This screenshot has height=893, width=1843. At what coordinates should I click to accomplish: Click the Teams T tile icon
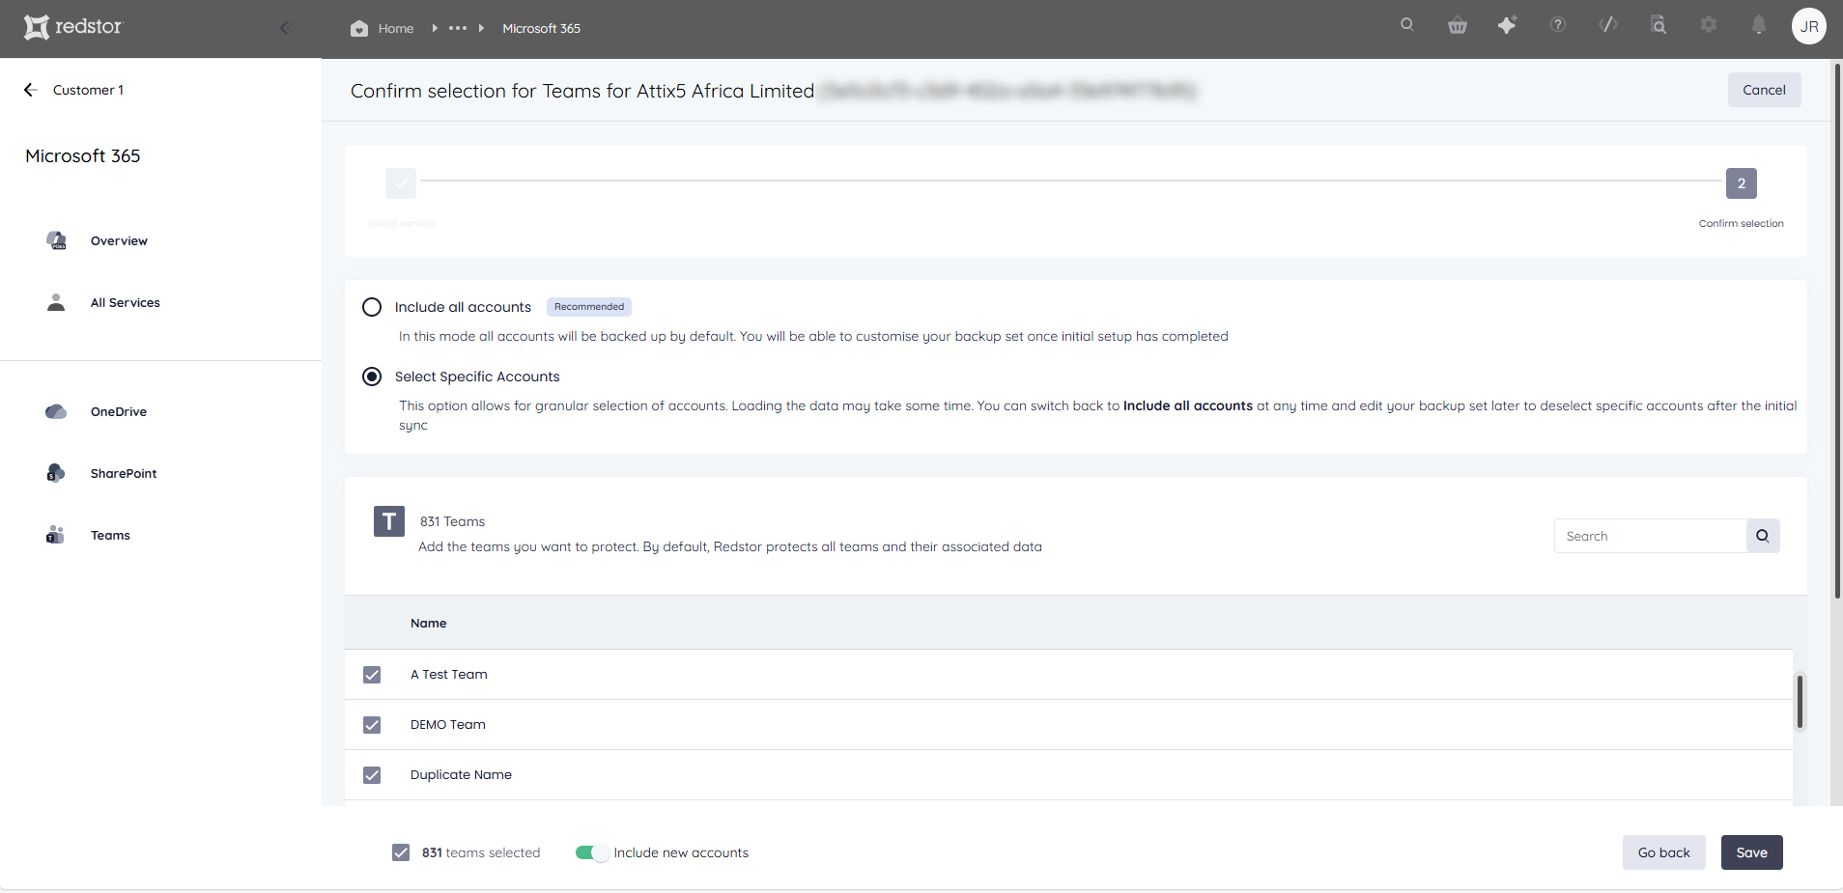389,521
